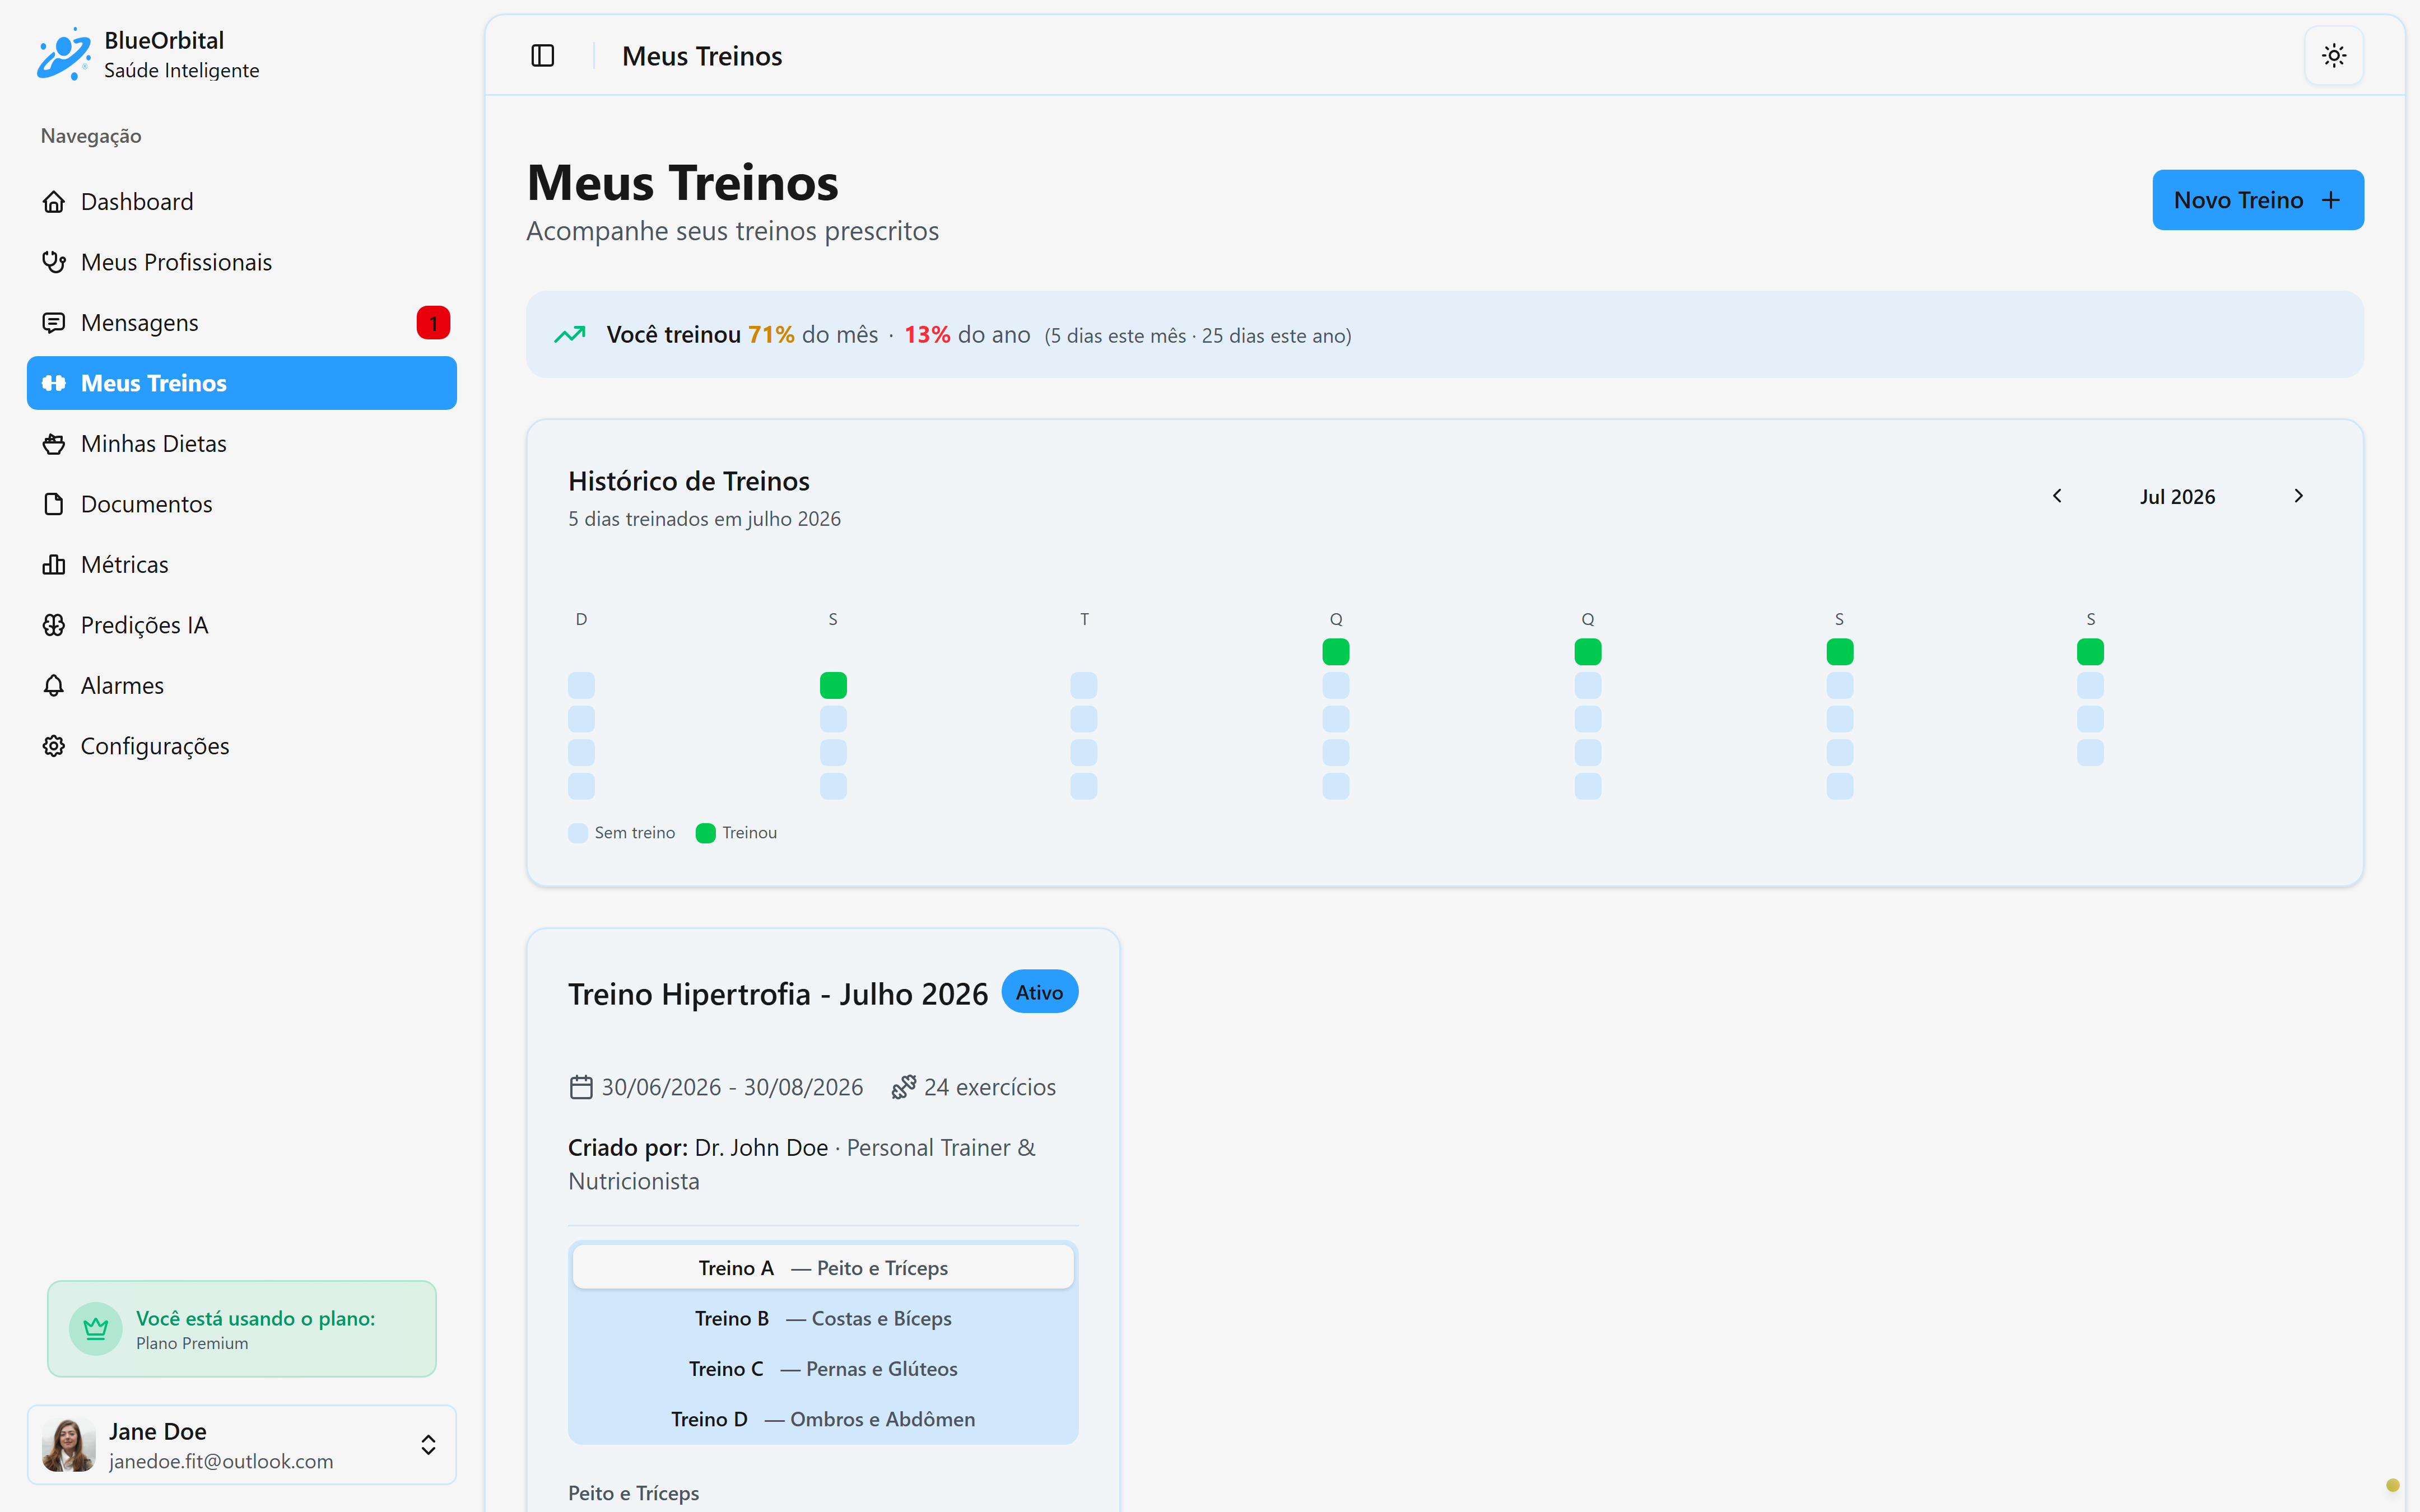Click the Plano Premium banner
The height and width of the screenshot is (1512, 2420).
[x=242, y=1329]
